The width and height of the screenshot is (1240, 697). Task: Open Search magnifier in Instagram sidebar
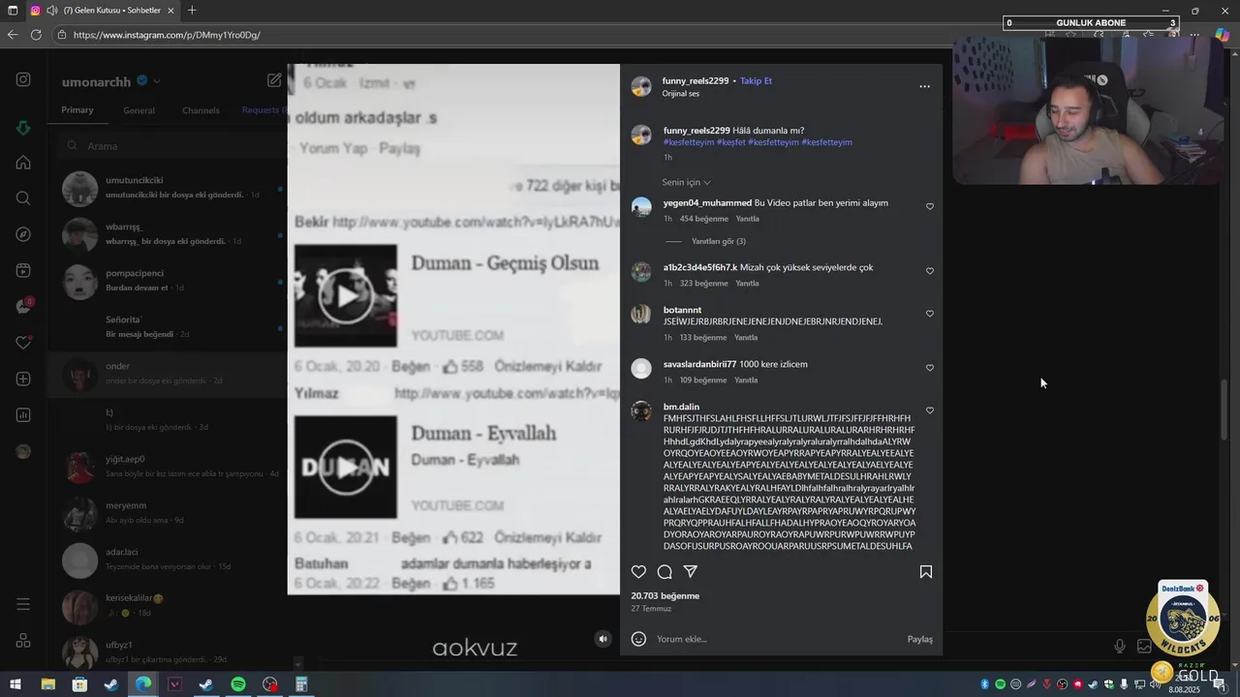click(23, 198)
